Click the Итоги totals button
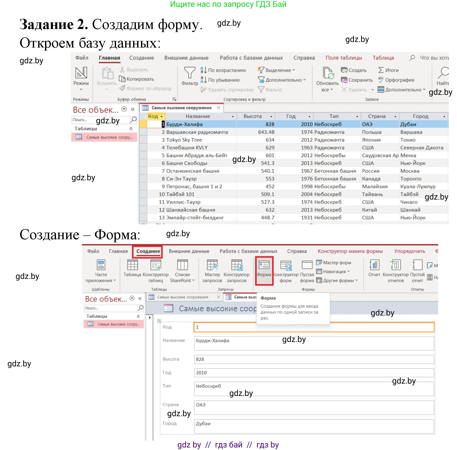Image resolution: width=457 pixels, height=450 pixels. pyautogui.click(x=389, y=70)
